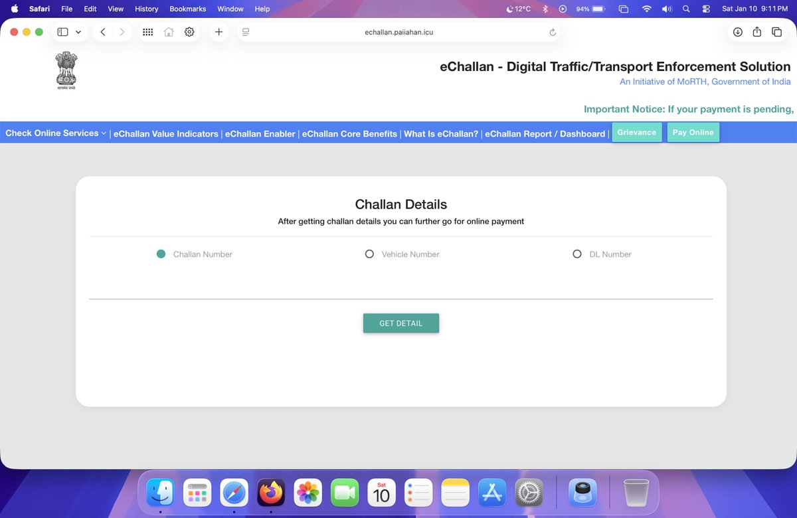Viewport: 797px width, 518px height.
Task: Open System Settings from the dock
Action: [529, 493]
